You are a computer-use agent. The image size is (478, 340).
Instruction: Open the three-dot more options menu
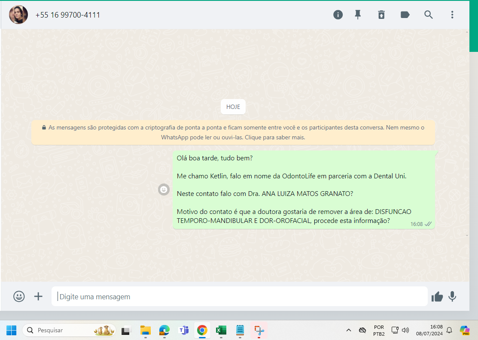click(x=452, y=15)
